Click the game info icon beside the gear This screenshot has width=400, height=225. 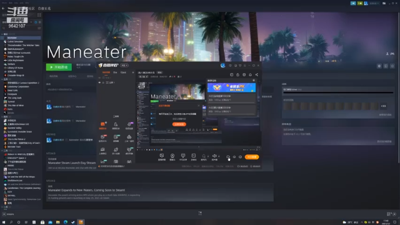pyautogui.click(x=386, y=66)
